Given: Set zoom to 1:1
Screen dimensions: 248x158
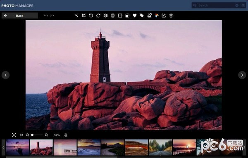Looking at the screenshot, I should click(21, 135).
